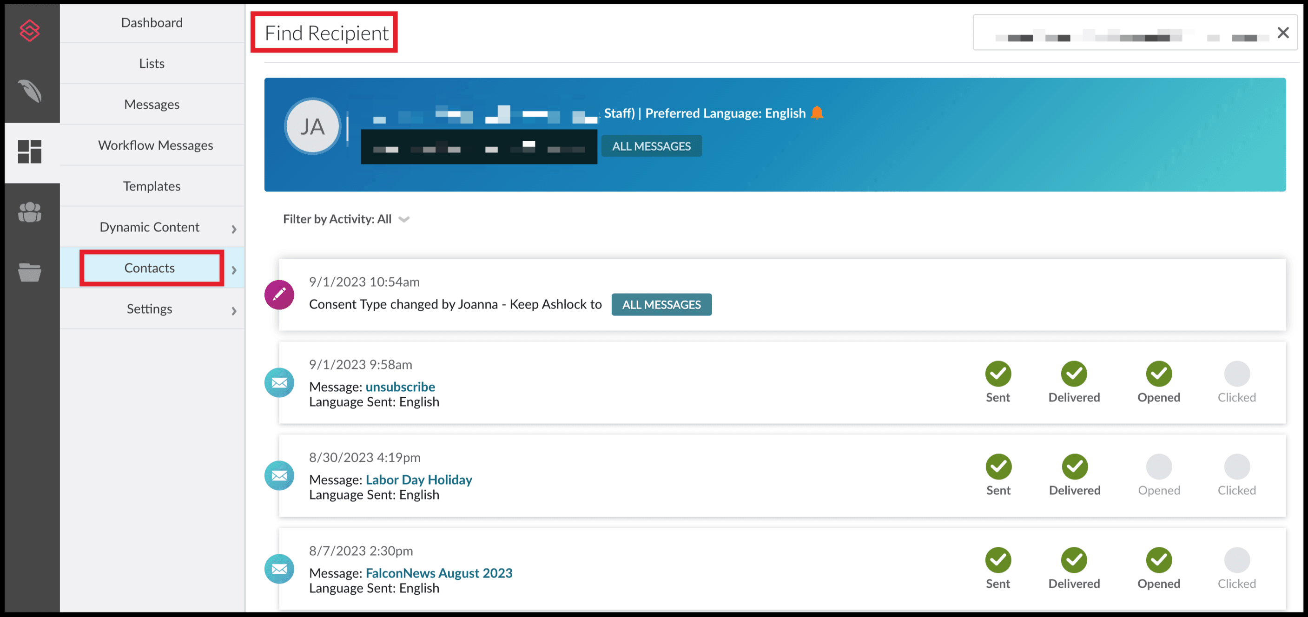This screenshot has height=617, width=1308.
Task: Open Messages menu item
Action: point(152,105)
